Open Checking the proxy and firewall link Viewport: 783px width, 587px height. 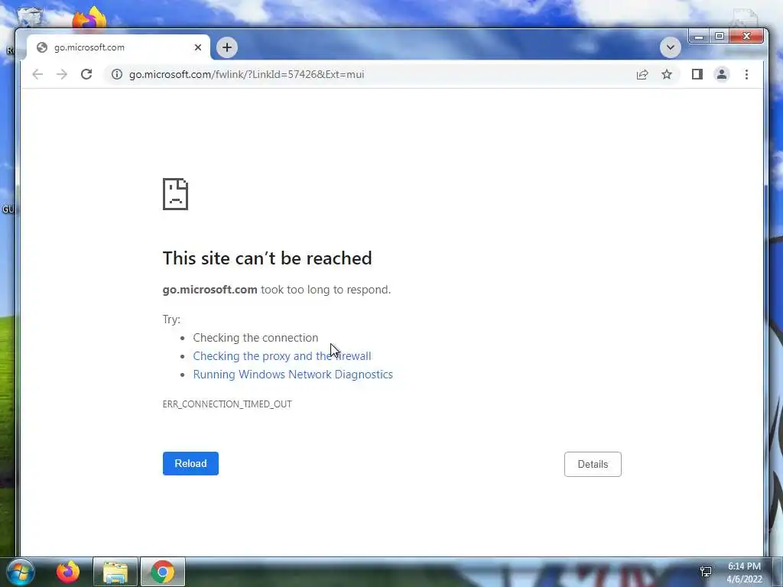click(282, 356)
